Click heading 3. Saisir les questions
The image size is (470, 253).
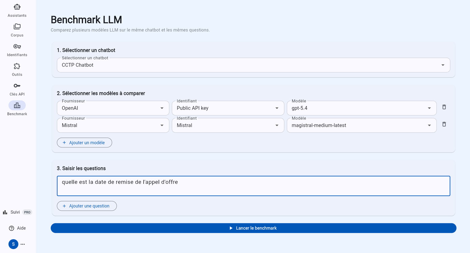point(81,168)
